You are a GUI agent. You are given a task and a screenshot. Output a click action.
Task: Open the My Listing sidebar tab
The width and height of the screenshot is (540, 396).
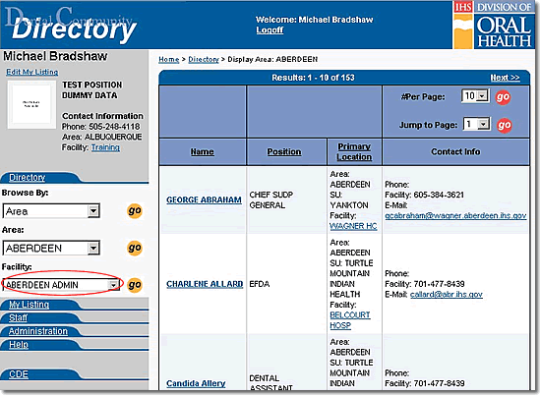point(29,305)
